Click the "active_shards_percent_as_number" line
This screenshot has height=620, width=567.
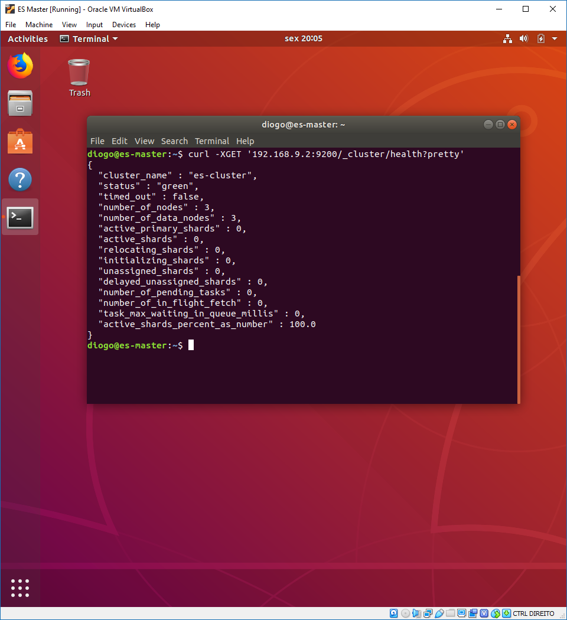pyautogui.click(x=207, y=324)
